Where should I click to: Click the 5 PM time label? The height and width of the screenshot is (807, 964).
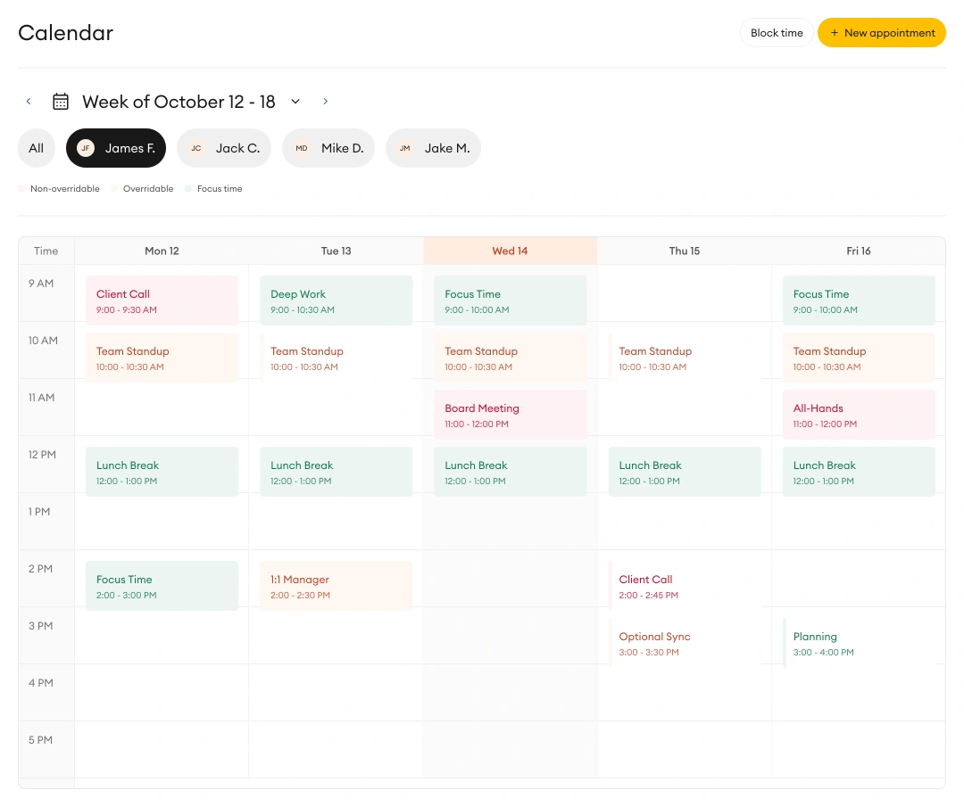click(40, 740)
